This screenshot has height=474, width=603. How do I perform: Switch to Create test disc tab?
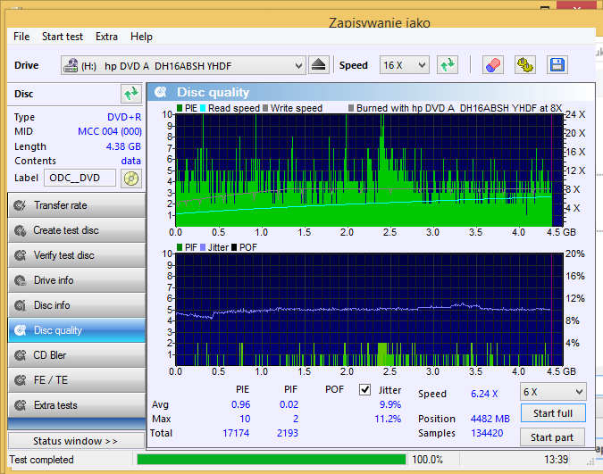(77, 230)
